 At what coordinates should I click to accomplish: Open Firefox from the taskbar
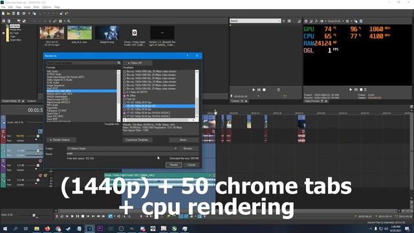pos(47,228)
